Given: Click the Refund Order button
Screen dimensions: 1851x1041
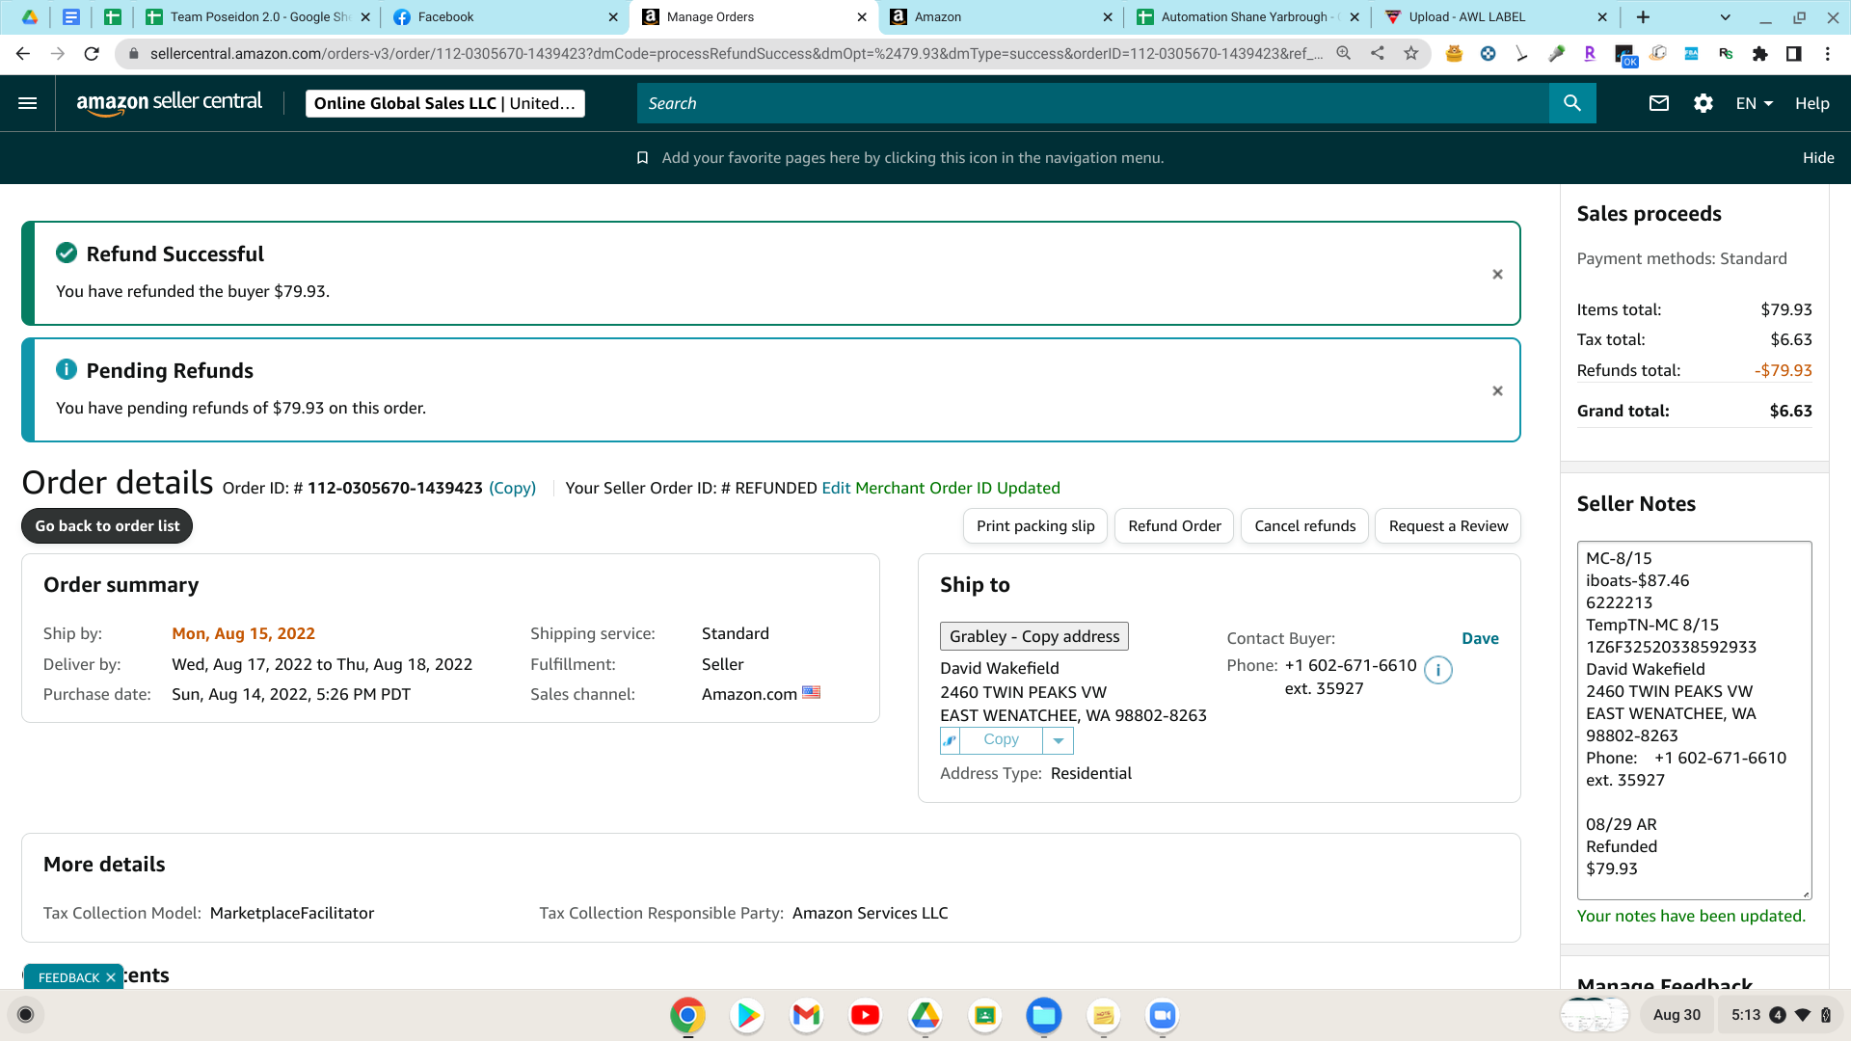Looking at the screenshot, I should point(1174,526).
